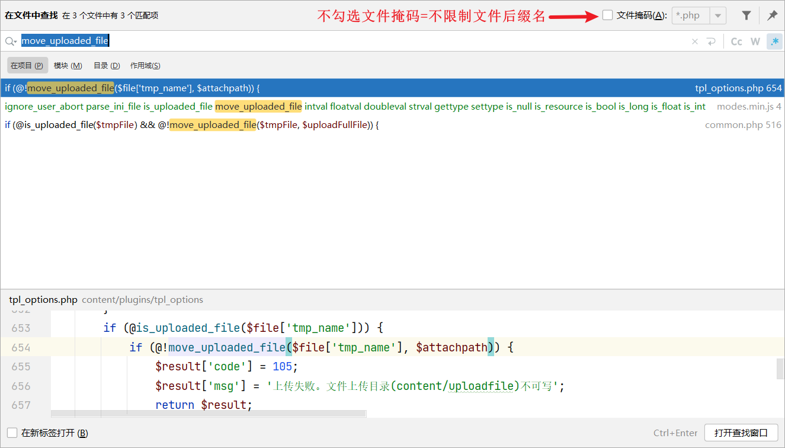Click the content/plugins/tpl_options path text
Viewport: 785px width, 448px height.
coord(142,300)
